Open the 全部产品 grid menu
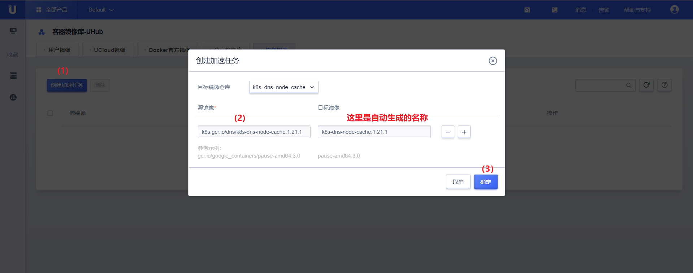The width and height of the screenshot is (693, 273). pos(52,10)
